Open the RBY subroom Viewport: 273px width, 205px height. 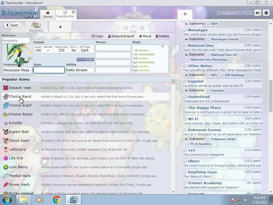point(212,24)
